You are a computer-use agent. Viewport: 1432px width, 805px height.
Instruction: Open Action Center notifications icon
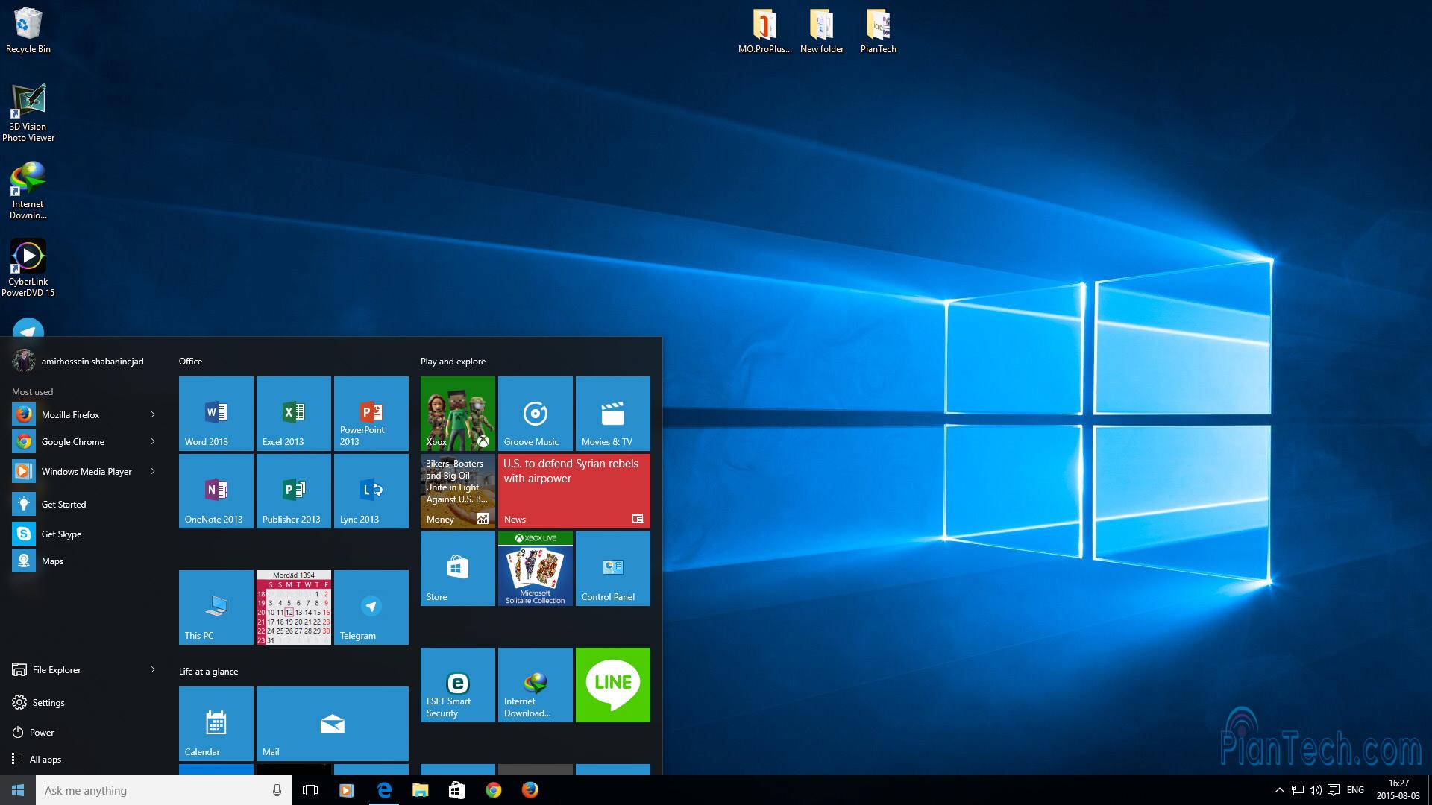coord(1334,790)
